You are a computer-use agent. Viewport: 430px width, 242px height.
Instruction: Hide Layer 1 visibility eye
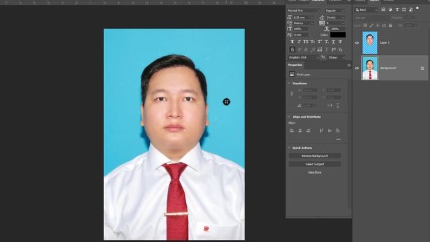[357, 43]
